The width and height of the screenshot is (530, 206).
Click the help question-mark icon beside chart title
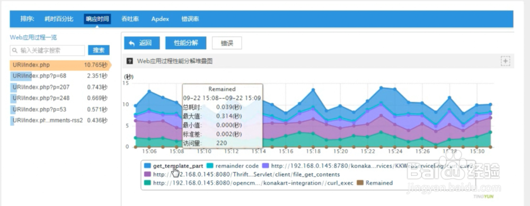(x=129, y=61)
